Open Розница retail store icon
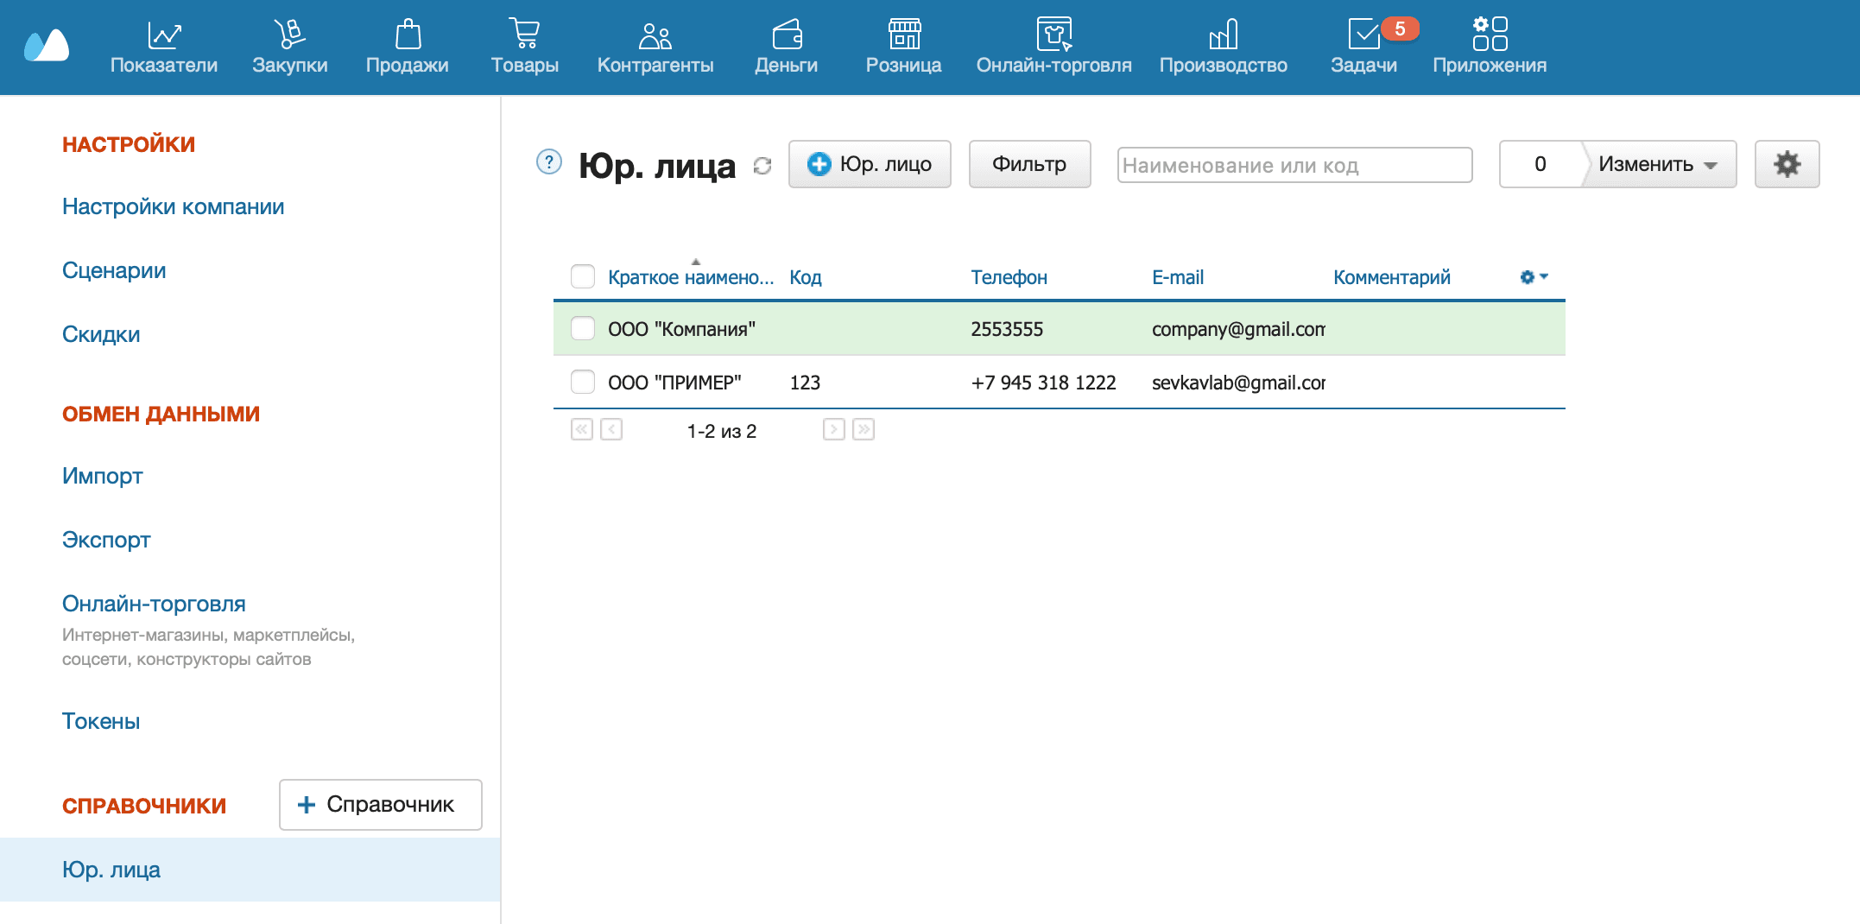 click(x=903, y=35)
